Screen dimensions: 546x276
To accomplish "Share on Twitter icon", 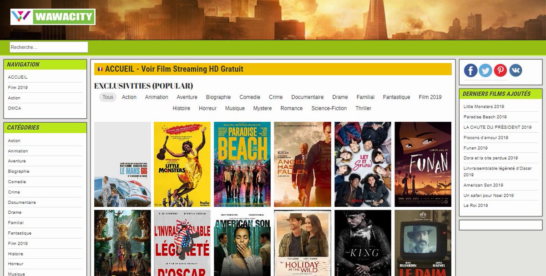I will point(485,70).
